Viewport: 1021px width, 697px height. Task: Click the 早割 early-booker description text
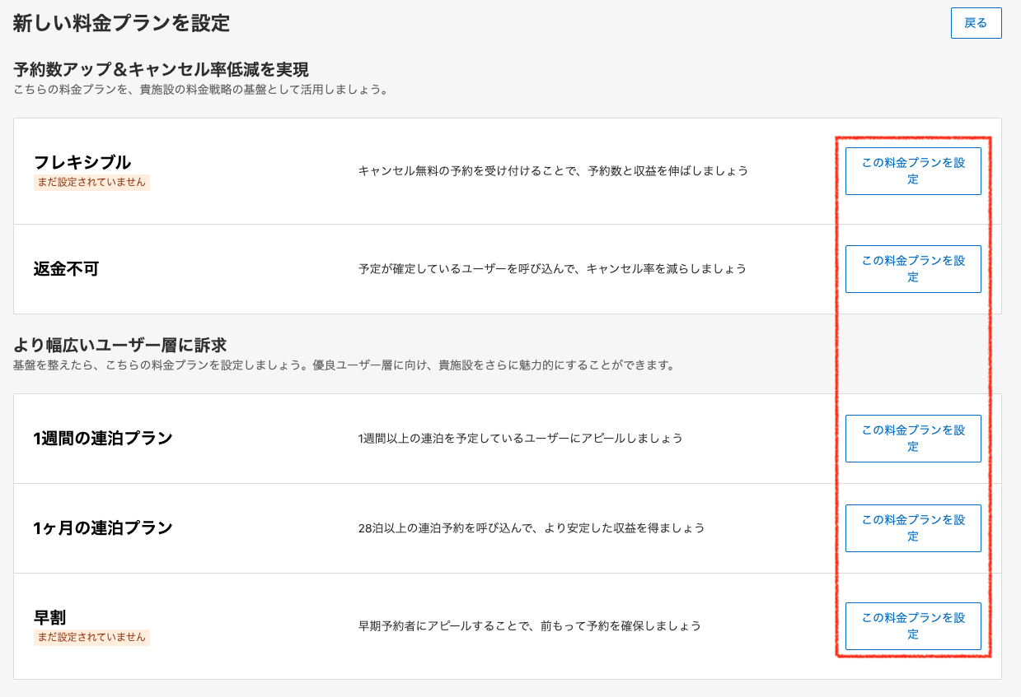coord(530,626)
